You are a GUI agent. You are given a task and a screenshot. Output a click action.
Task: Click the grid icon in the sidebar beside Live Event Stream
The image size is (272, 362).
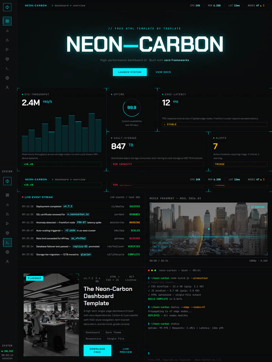pyautogui.click(x=8, y=195)
